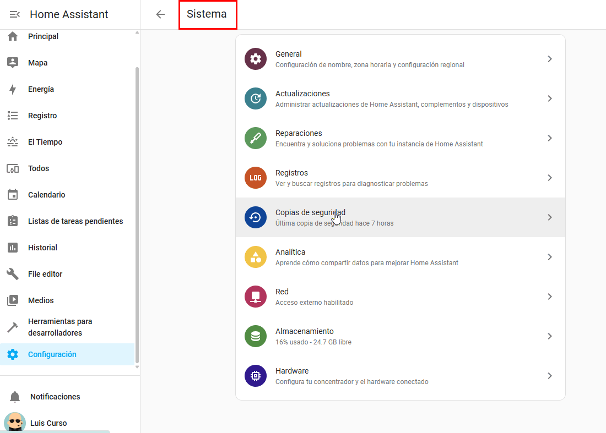Click the Red network icon
606x433 pixels.
point(256,297)
